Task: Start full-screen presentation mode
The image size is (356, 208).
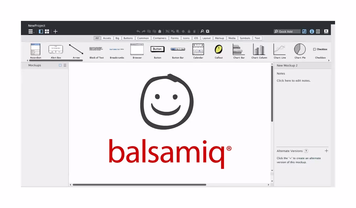Action: (326, 31)
